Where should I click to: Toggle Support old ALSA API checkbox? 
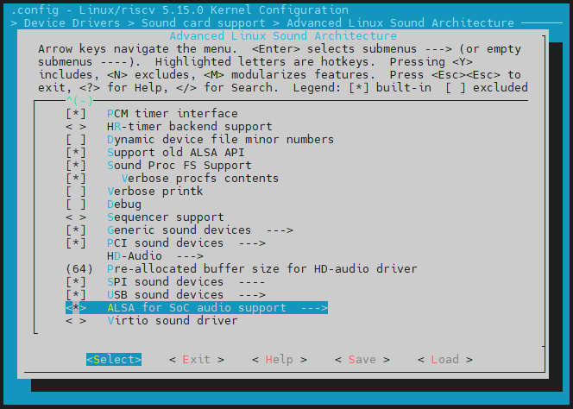coord(76,153)
